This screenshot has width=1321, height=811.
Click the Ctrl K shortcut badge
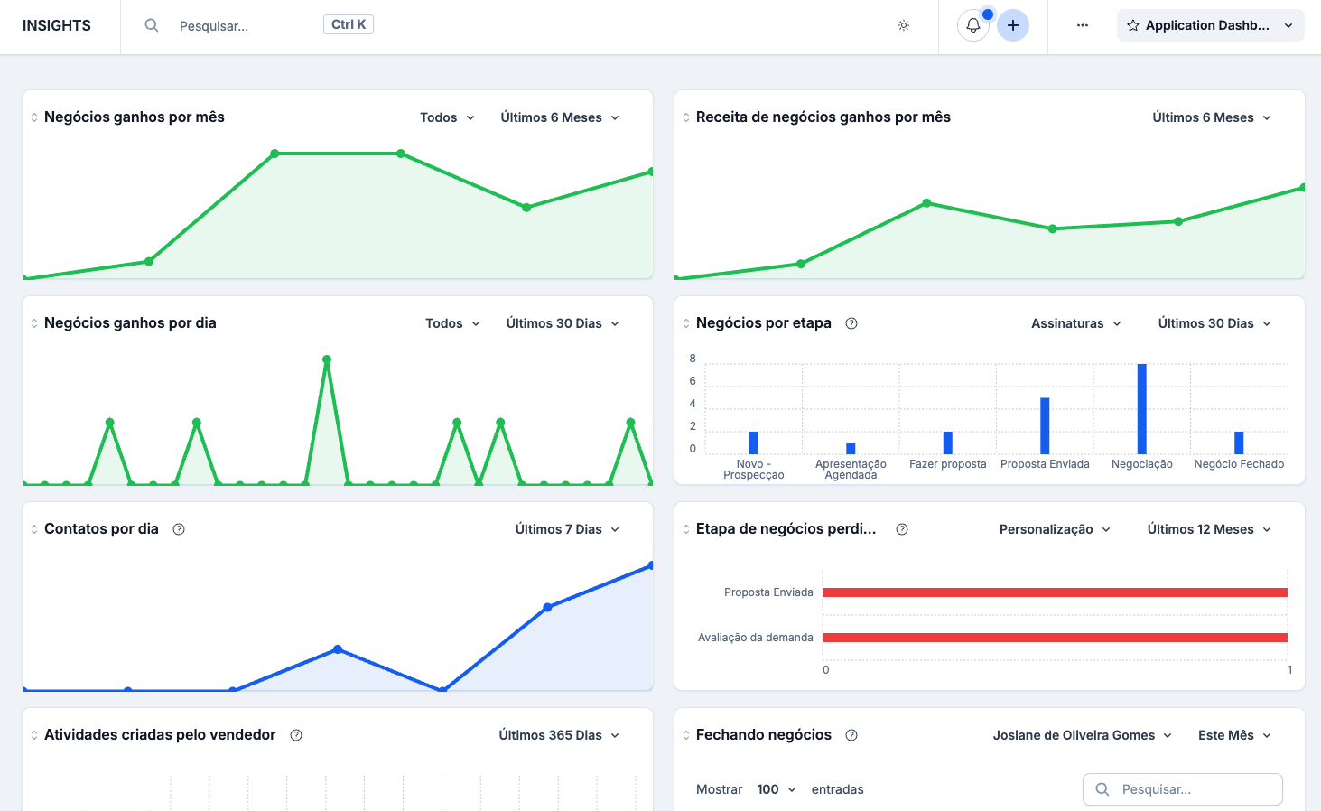[x=349, y=25]
